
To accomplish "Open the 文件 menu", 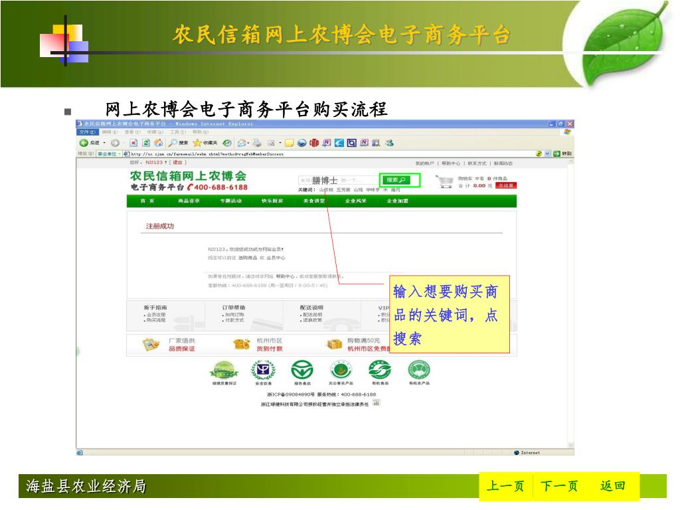I will click(87, 132).
